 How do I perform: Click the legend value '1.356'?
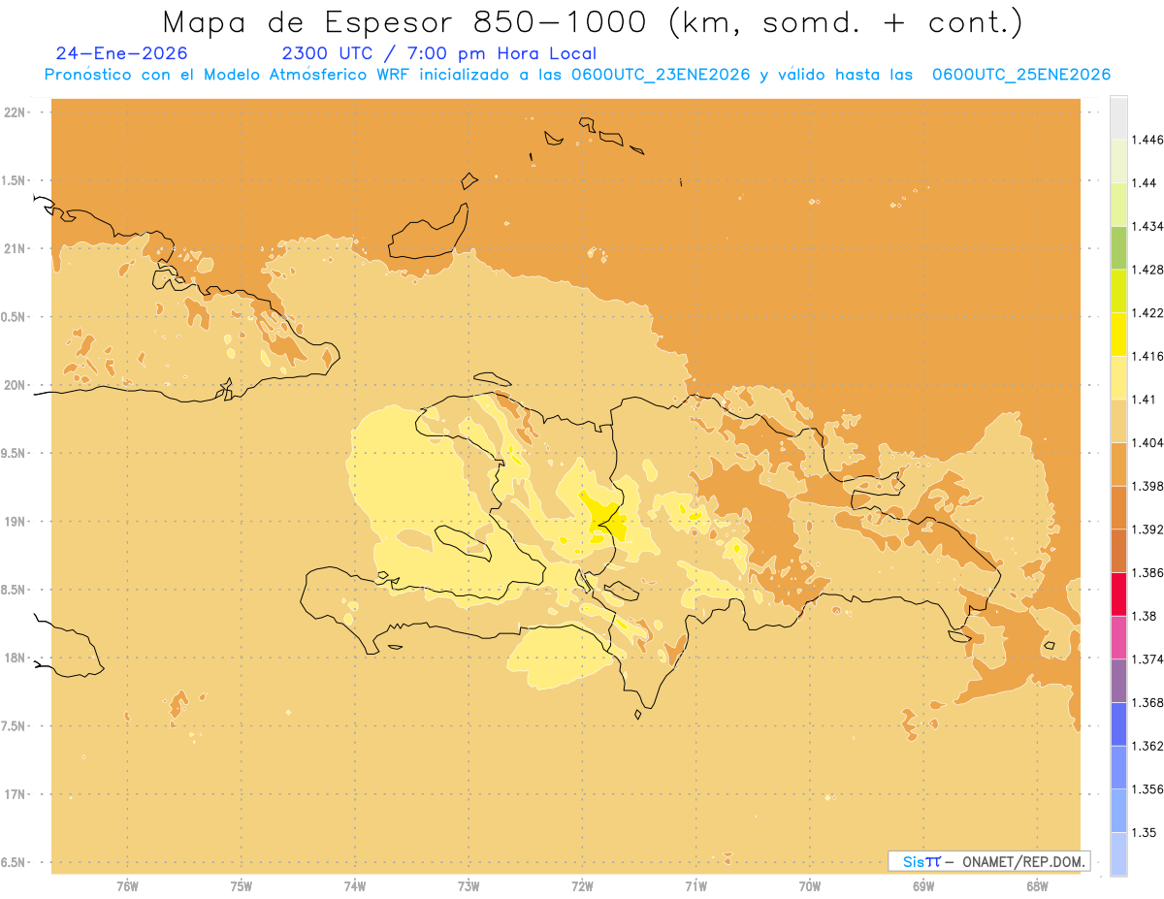[1148, 789]
